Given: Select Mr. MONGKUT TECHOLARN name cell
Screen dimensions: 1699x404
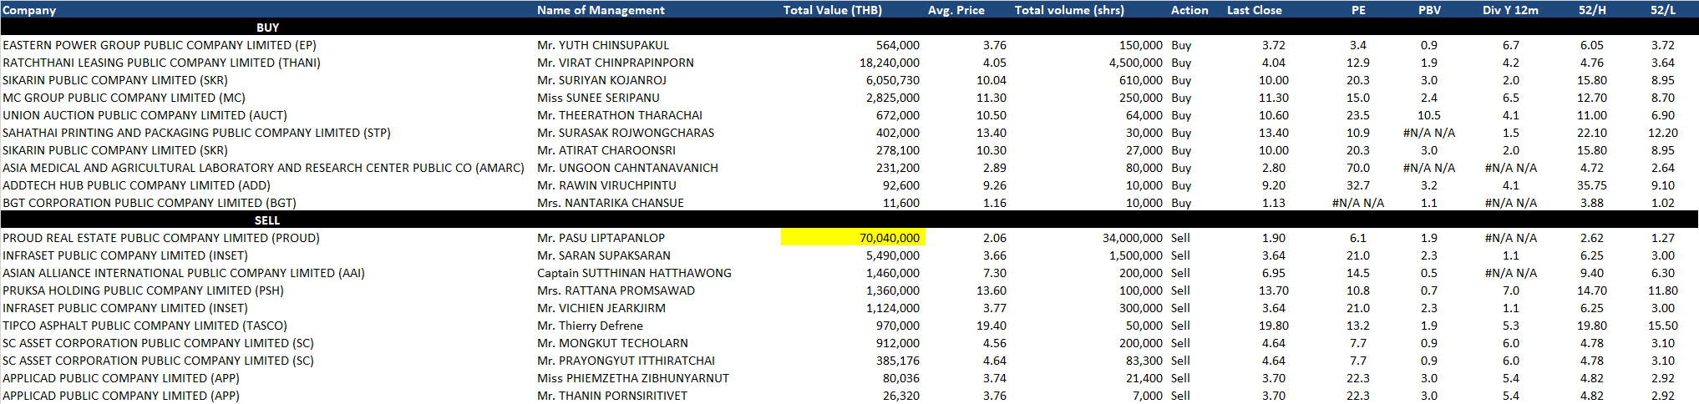Looking at the screenshot, I should (x=612, y=343).
